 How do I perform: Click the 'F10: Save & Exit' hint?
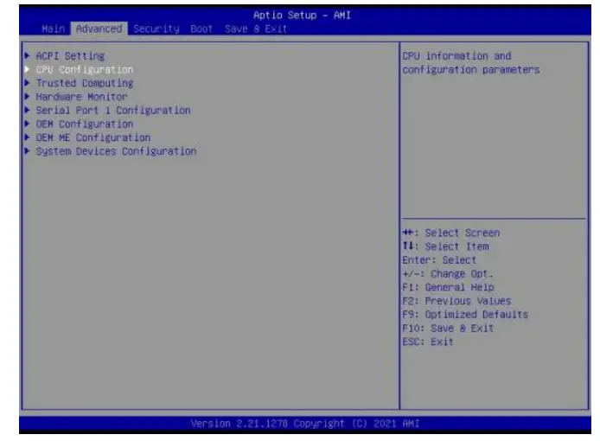448,329
